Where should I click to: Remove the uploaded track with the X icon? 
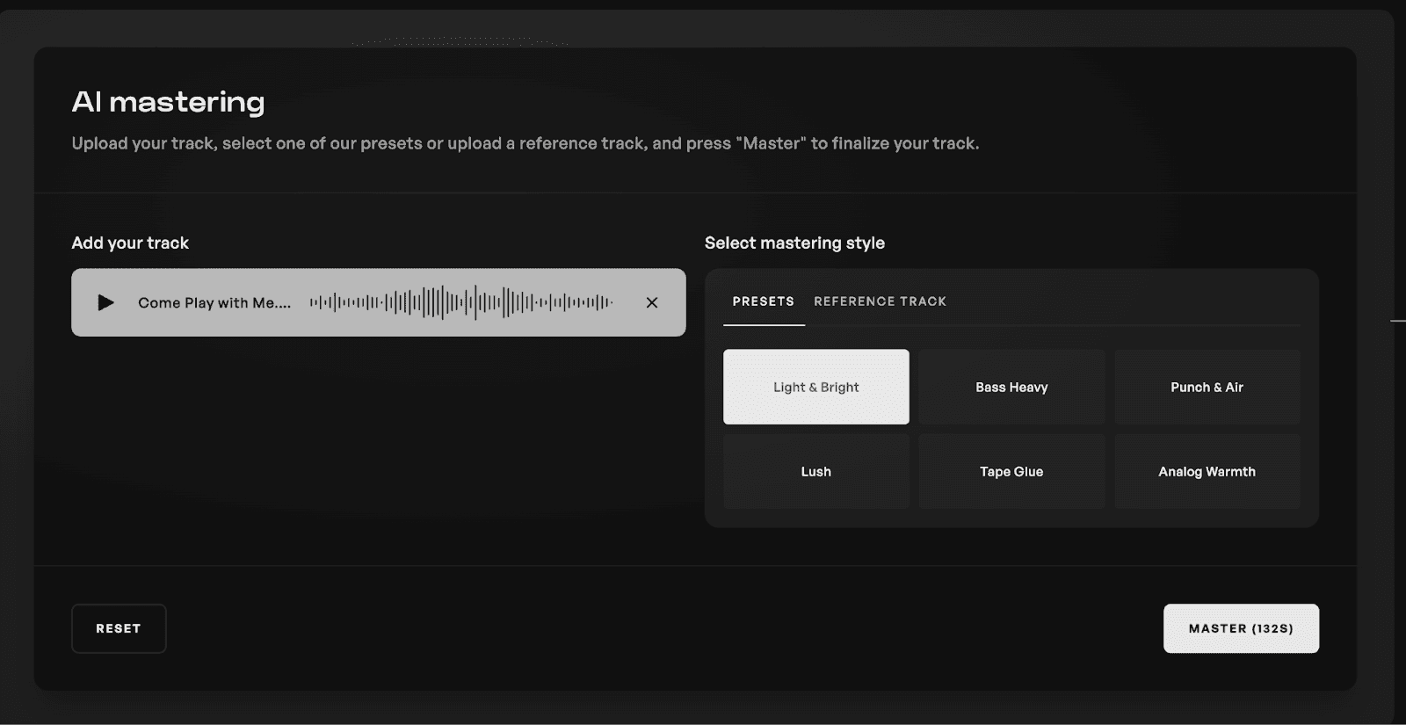coord(652,302)
